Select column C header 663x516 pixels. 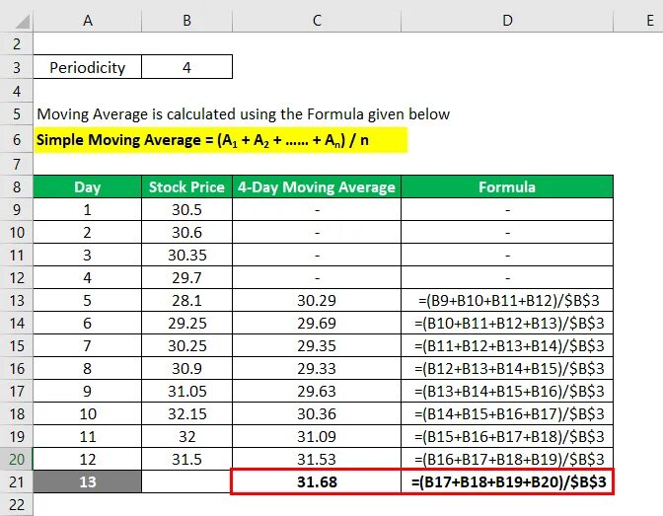pos(317,21)
